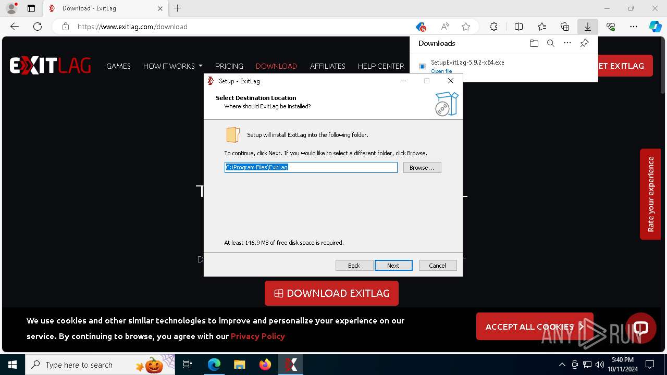Open Browse folder dialog
This screenshot has height=375, width=667.
pyautogui.click(x=422, y=168)
